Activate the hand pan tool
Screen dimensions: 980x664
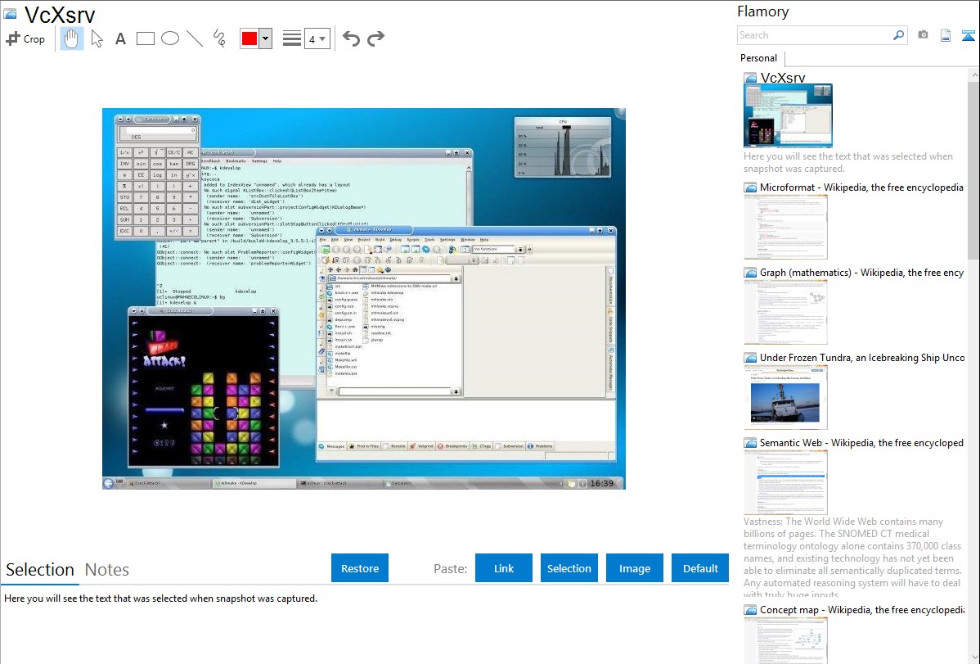coord(71,38)
